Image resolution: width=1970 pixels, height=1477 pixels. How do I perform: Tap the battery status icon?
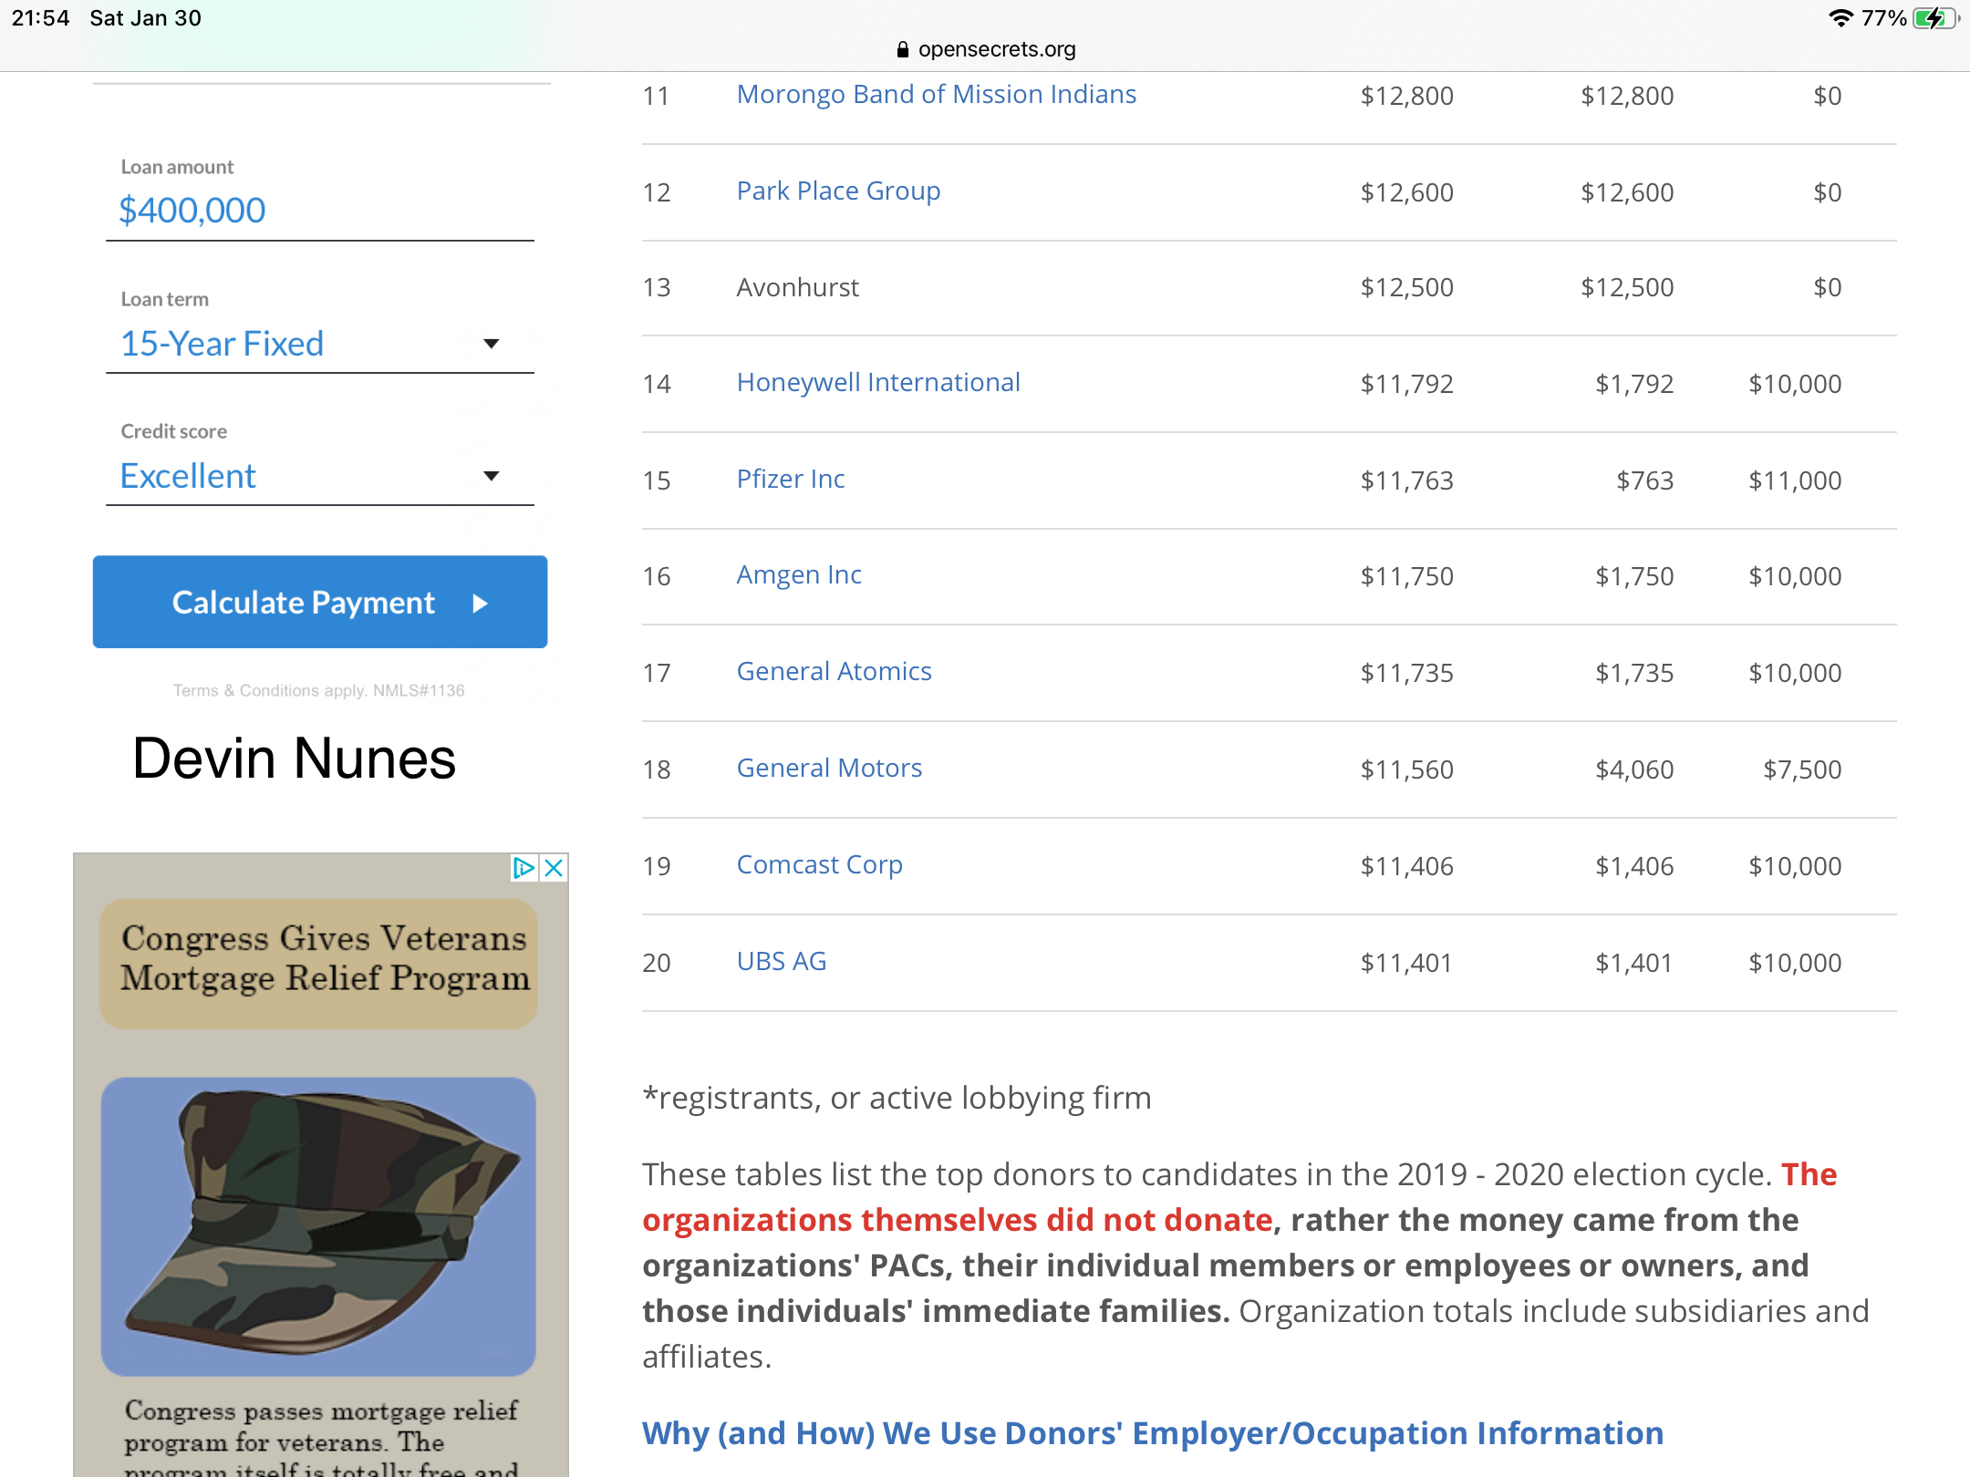pos(1934,18)
